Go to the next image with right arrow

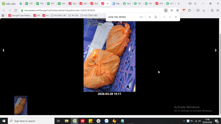pyautogui.click(x=216, y=50)
